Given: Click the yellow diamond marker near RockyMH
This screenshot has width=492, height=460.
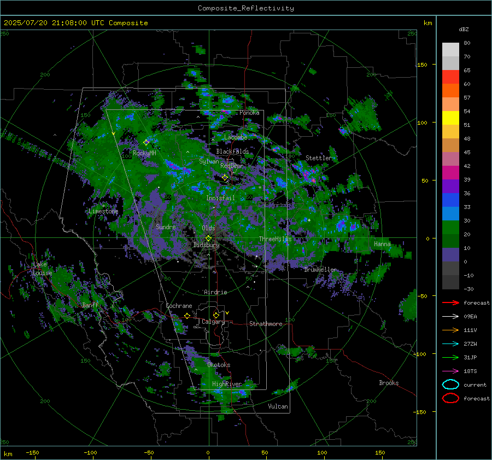Looking at the screenshot, I should pos(146,143).
